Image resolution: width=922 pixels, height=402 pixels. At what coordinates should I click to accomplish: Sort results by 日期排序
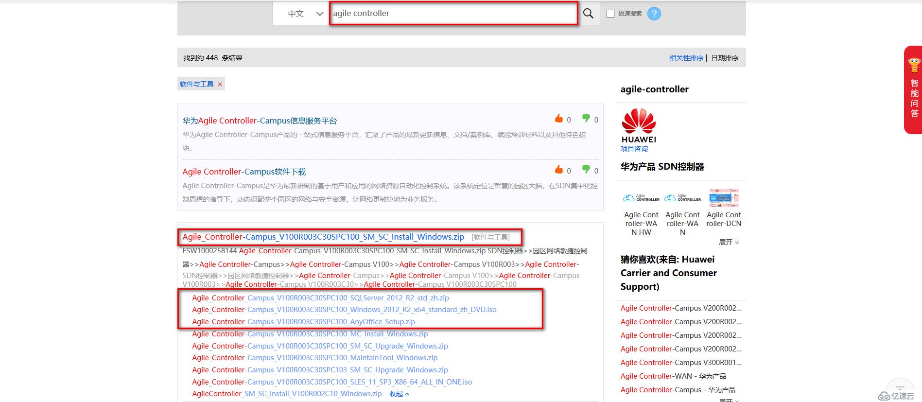725,58
